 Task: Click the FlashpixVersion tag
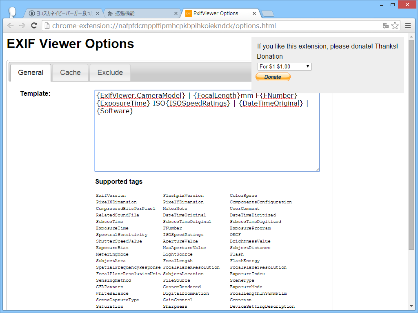pos(183,195)
